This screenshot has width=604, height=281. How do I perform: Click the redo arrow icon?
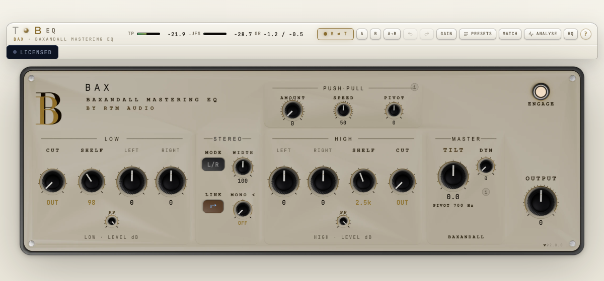pos(427,34)
